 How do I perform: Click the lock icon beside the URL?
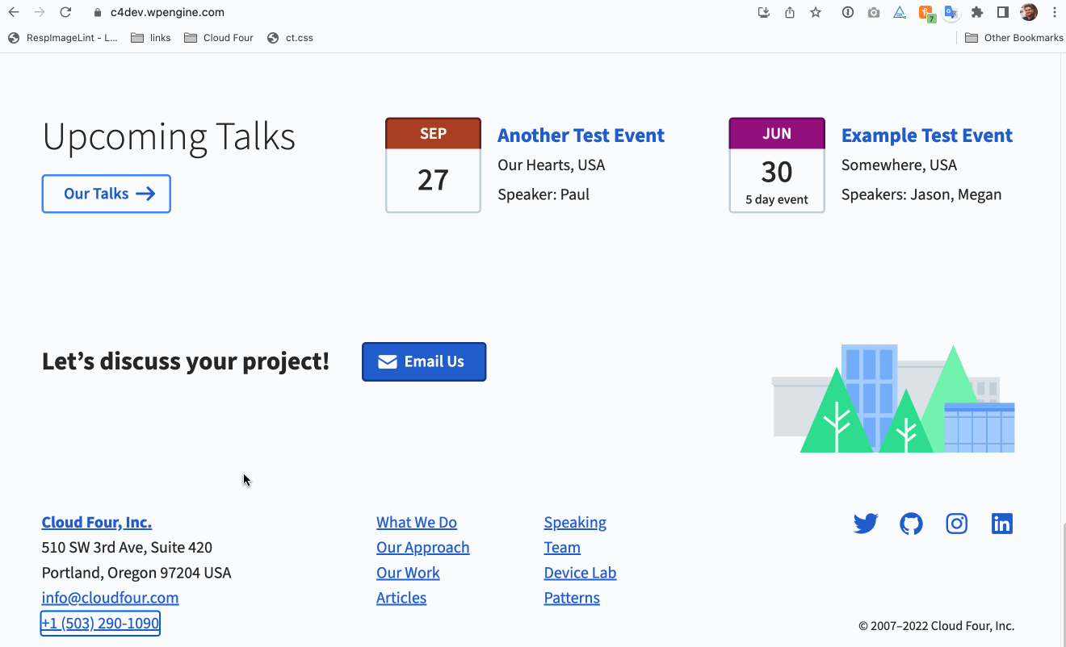(97, 13)
